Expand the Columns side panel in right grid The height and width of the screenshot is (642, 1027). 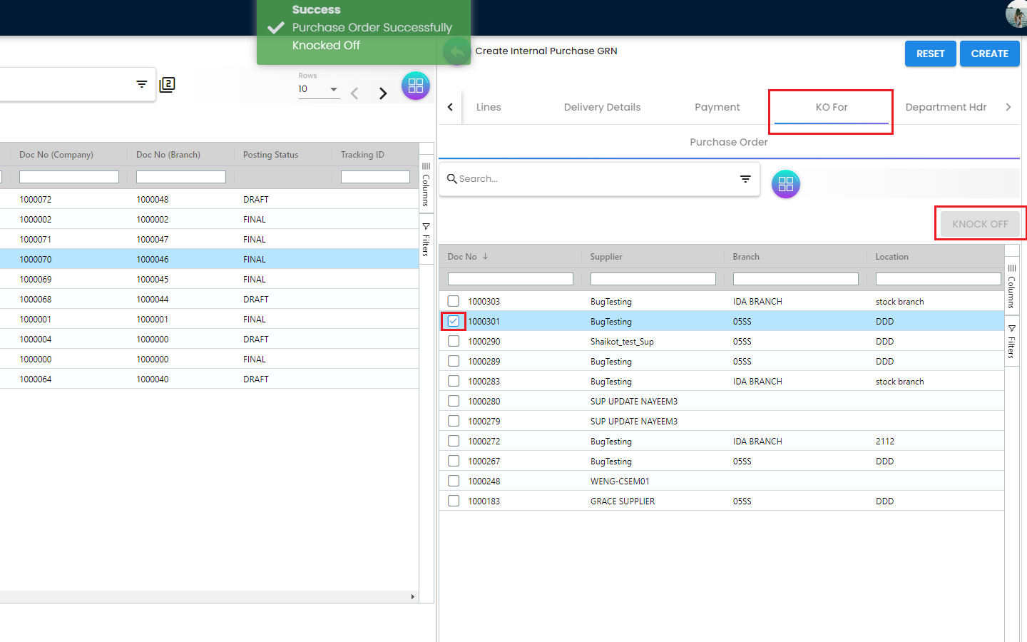click(1011, 286)
